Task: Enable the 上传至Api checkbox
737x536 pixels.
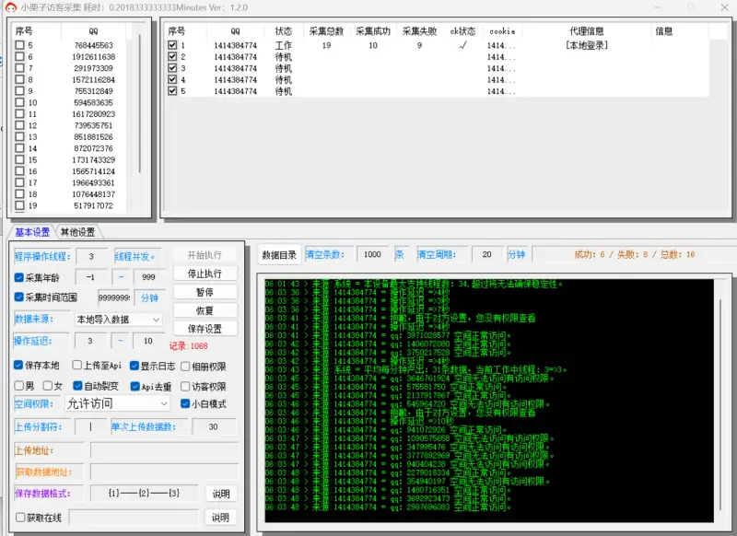Action: click(77, 366)
